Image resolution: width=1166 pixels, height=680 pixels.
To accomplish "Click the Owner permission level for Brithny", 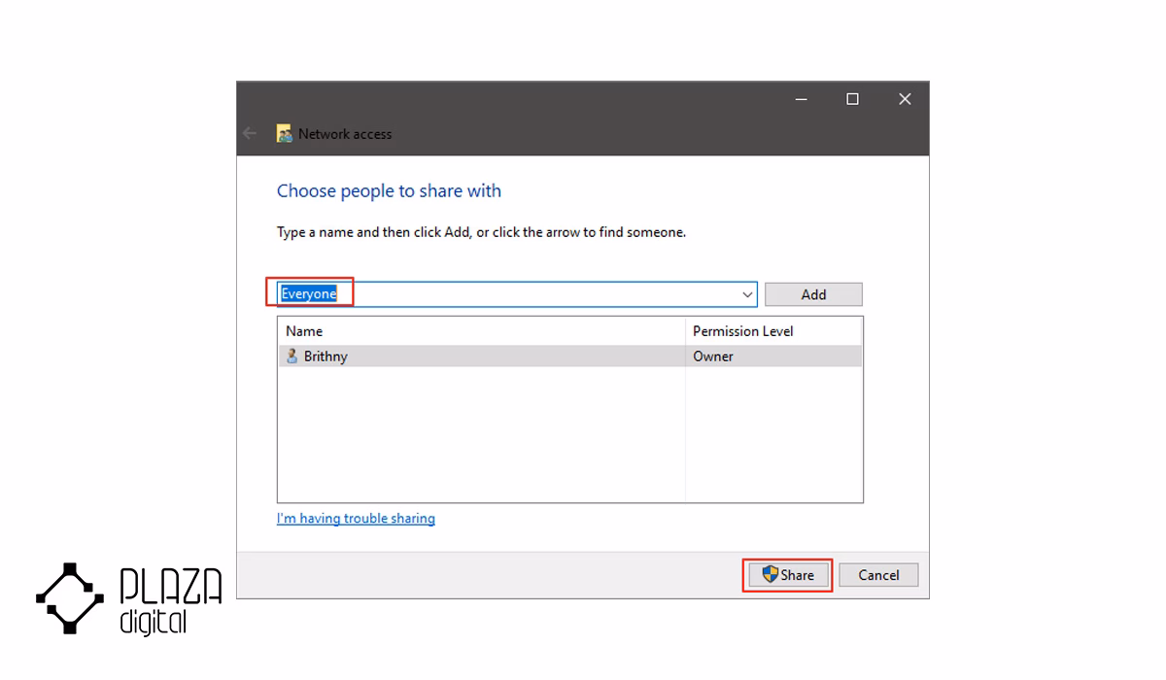I will point(713,357).
